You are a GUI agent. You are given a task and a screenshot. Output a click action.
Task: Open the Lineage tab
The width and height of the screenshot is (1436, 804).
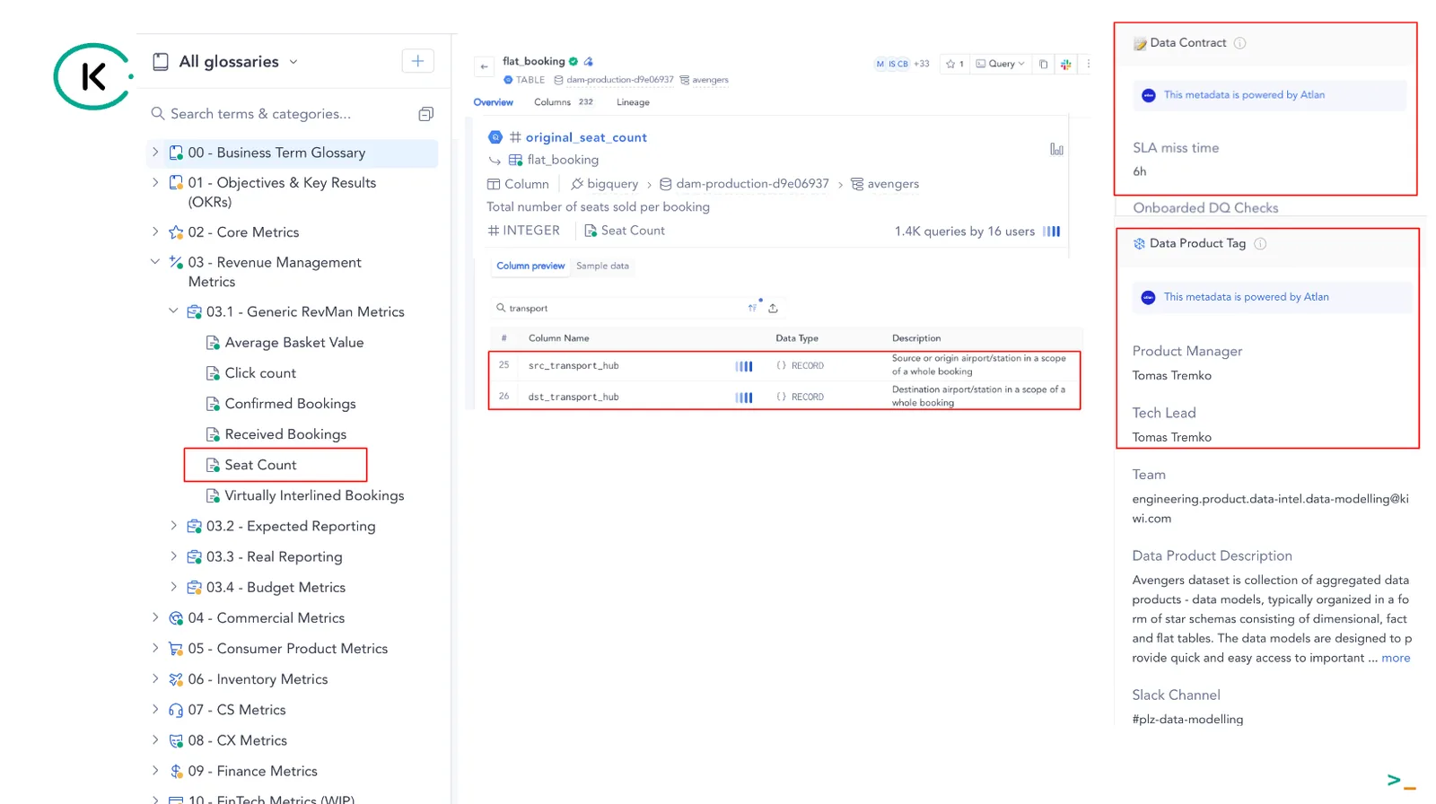[x=633, y=102]
